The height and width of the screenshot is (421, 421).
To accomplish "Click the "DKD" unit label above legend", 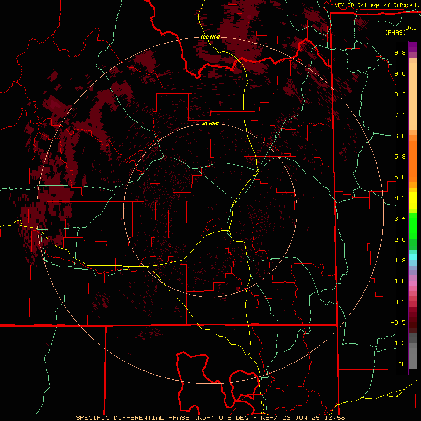I will tap(411, 28).
